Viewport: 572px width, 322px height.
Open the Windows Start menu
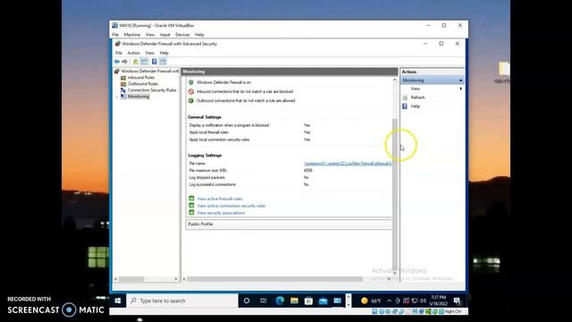click(117, 301)
